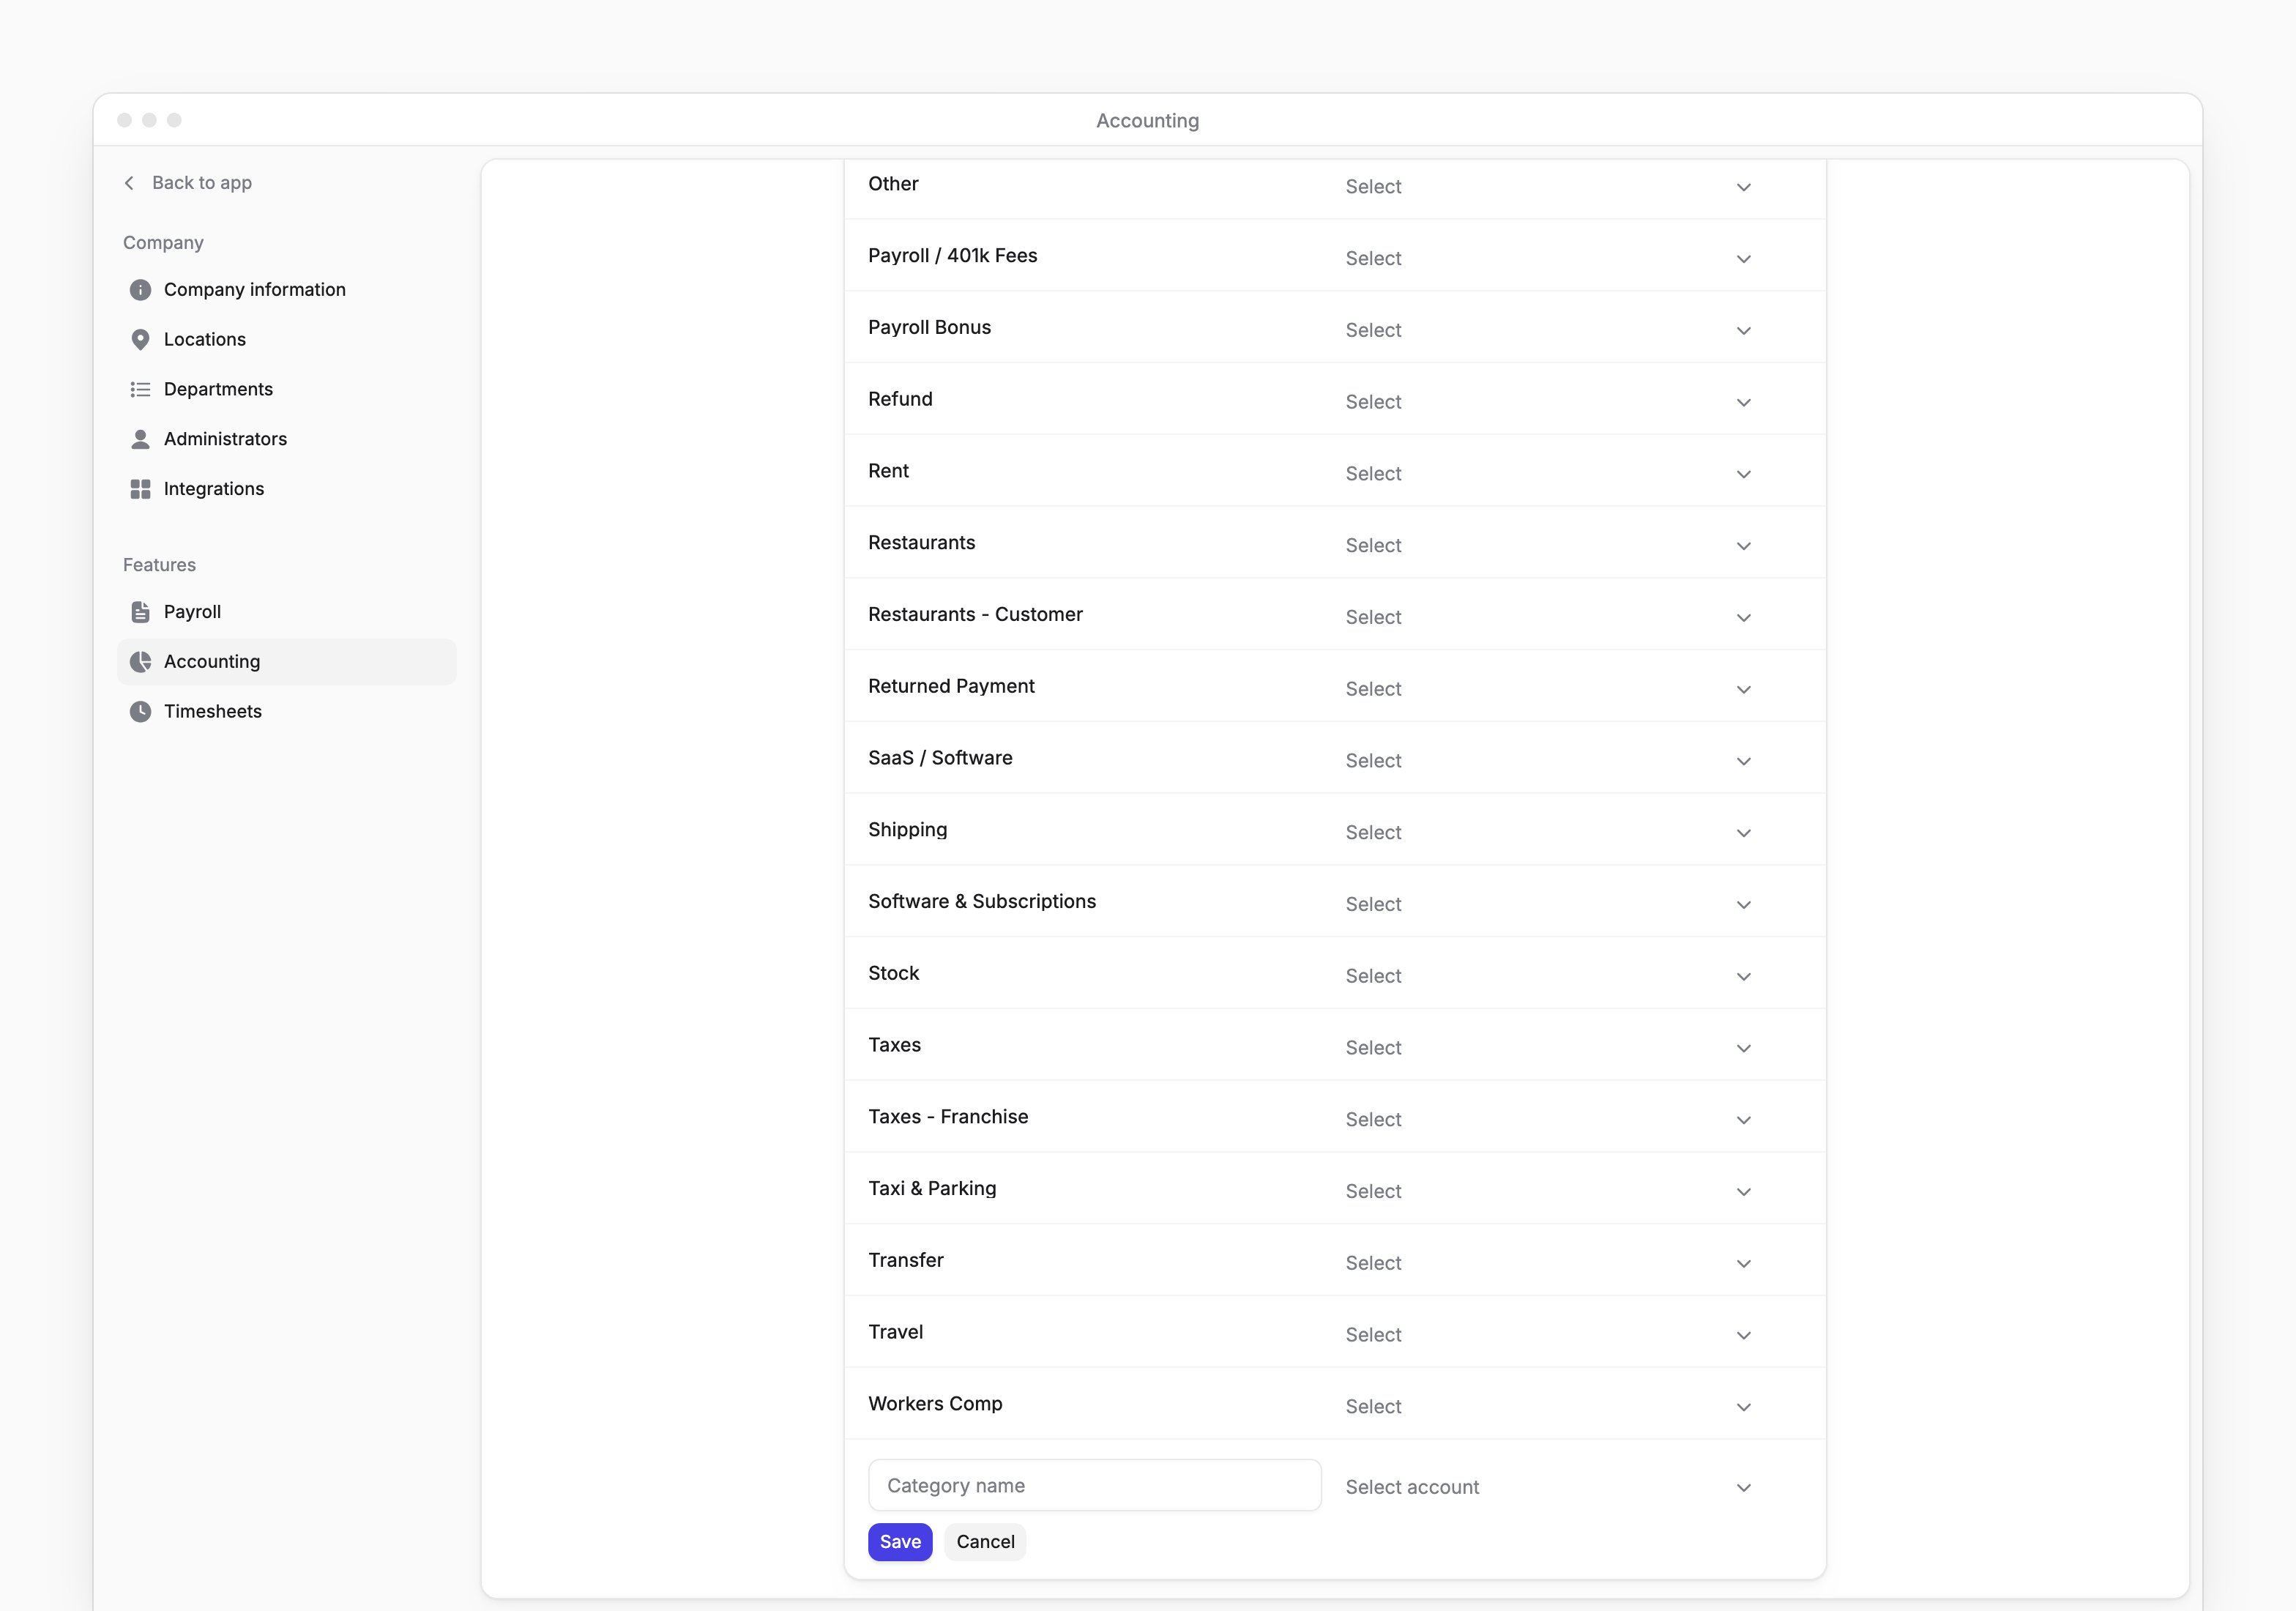This screenshot has width=2296, height=1611.
Task: Open Taxes account dropdown
Action: 1548,1048
